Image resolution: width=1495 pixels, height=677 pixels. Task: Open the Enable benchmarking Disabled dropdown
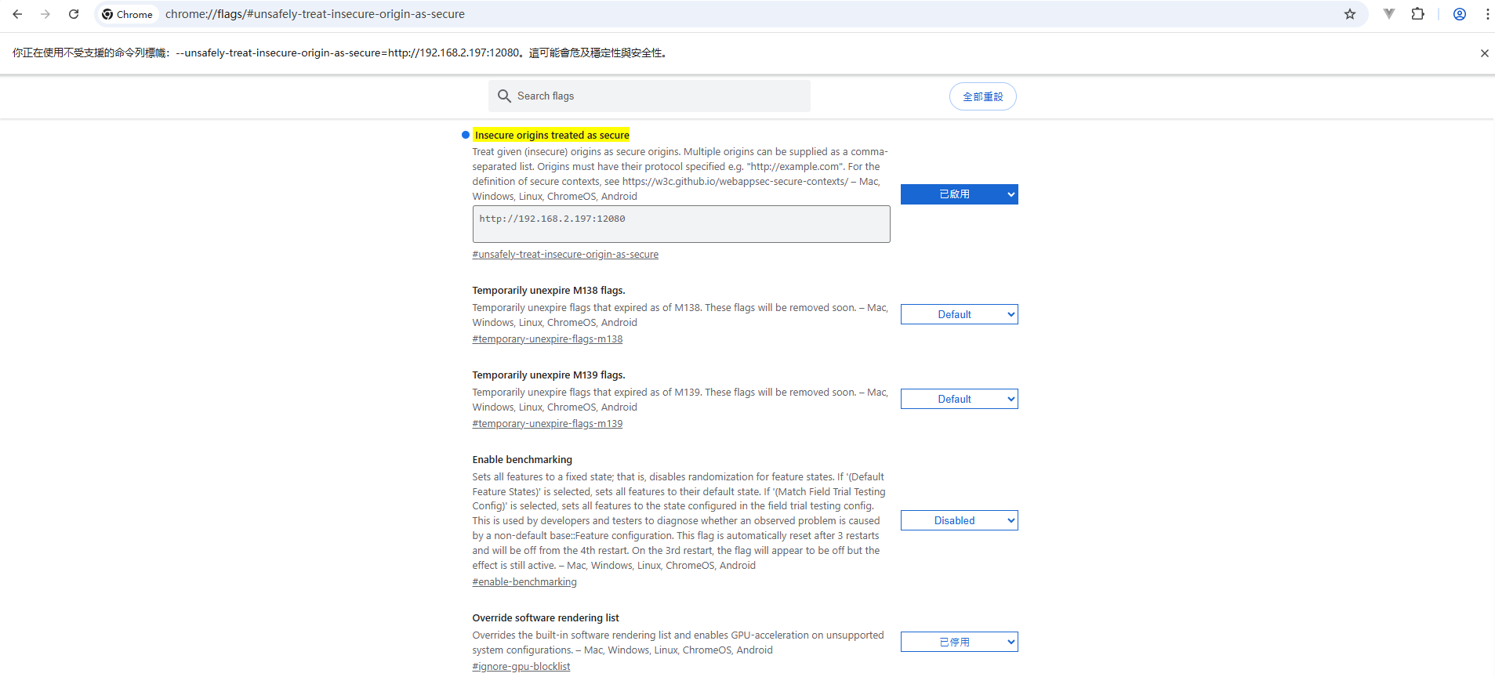(959, 520)
